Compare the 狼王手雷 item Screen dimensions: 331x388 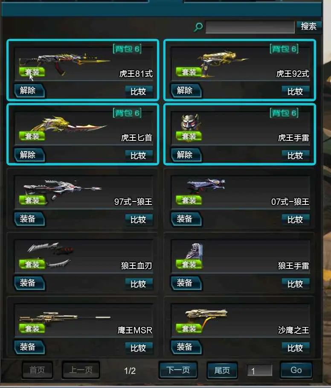pyautogui.click(x=296, y=284)
